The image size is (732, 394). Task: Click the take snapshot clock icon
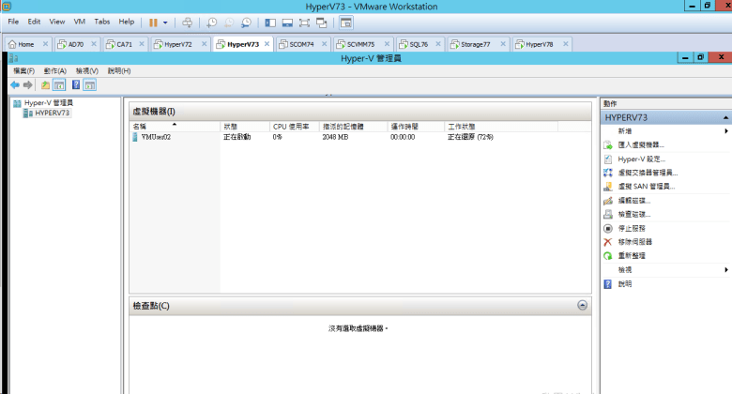click(x=211, y=22)
